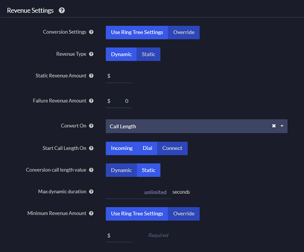Set Revenue Type to Static
304x252 pixels.
pos(149,54)
